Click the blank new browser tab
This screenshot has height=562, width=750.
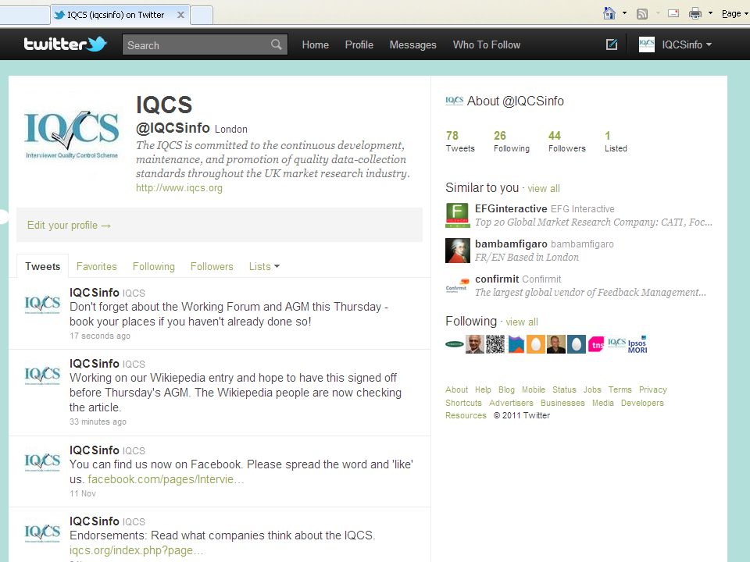(x=202, y=15)
